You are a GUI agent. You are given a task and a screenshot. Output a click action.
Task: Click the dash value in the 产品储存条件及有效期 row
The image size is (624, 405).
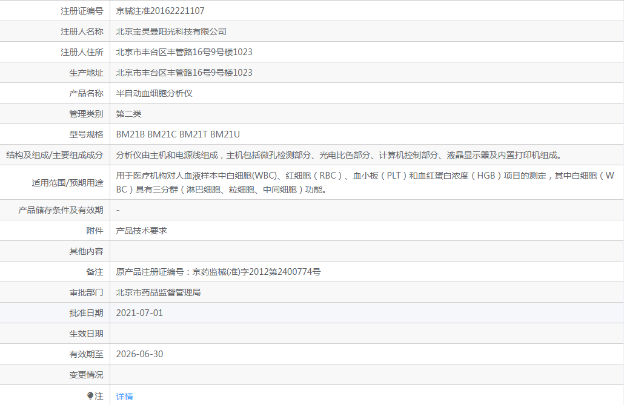click(118, 210)
